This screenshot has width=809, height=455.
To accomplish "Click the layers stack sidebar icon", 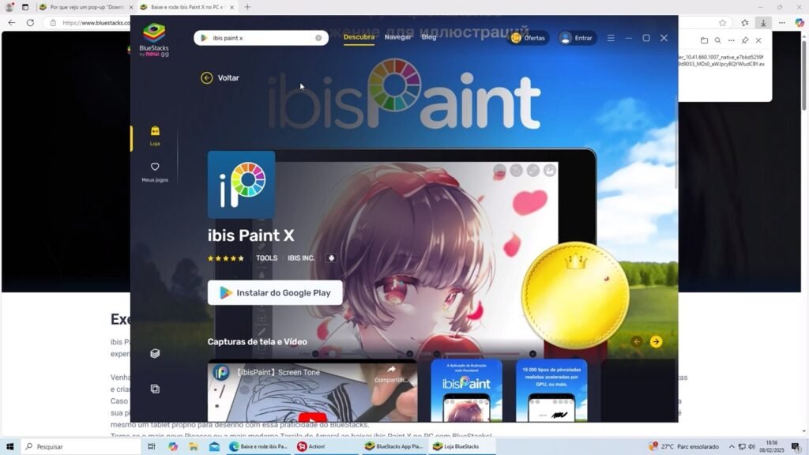I will pyautogui.click(x=155, y=353).
